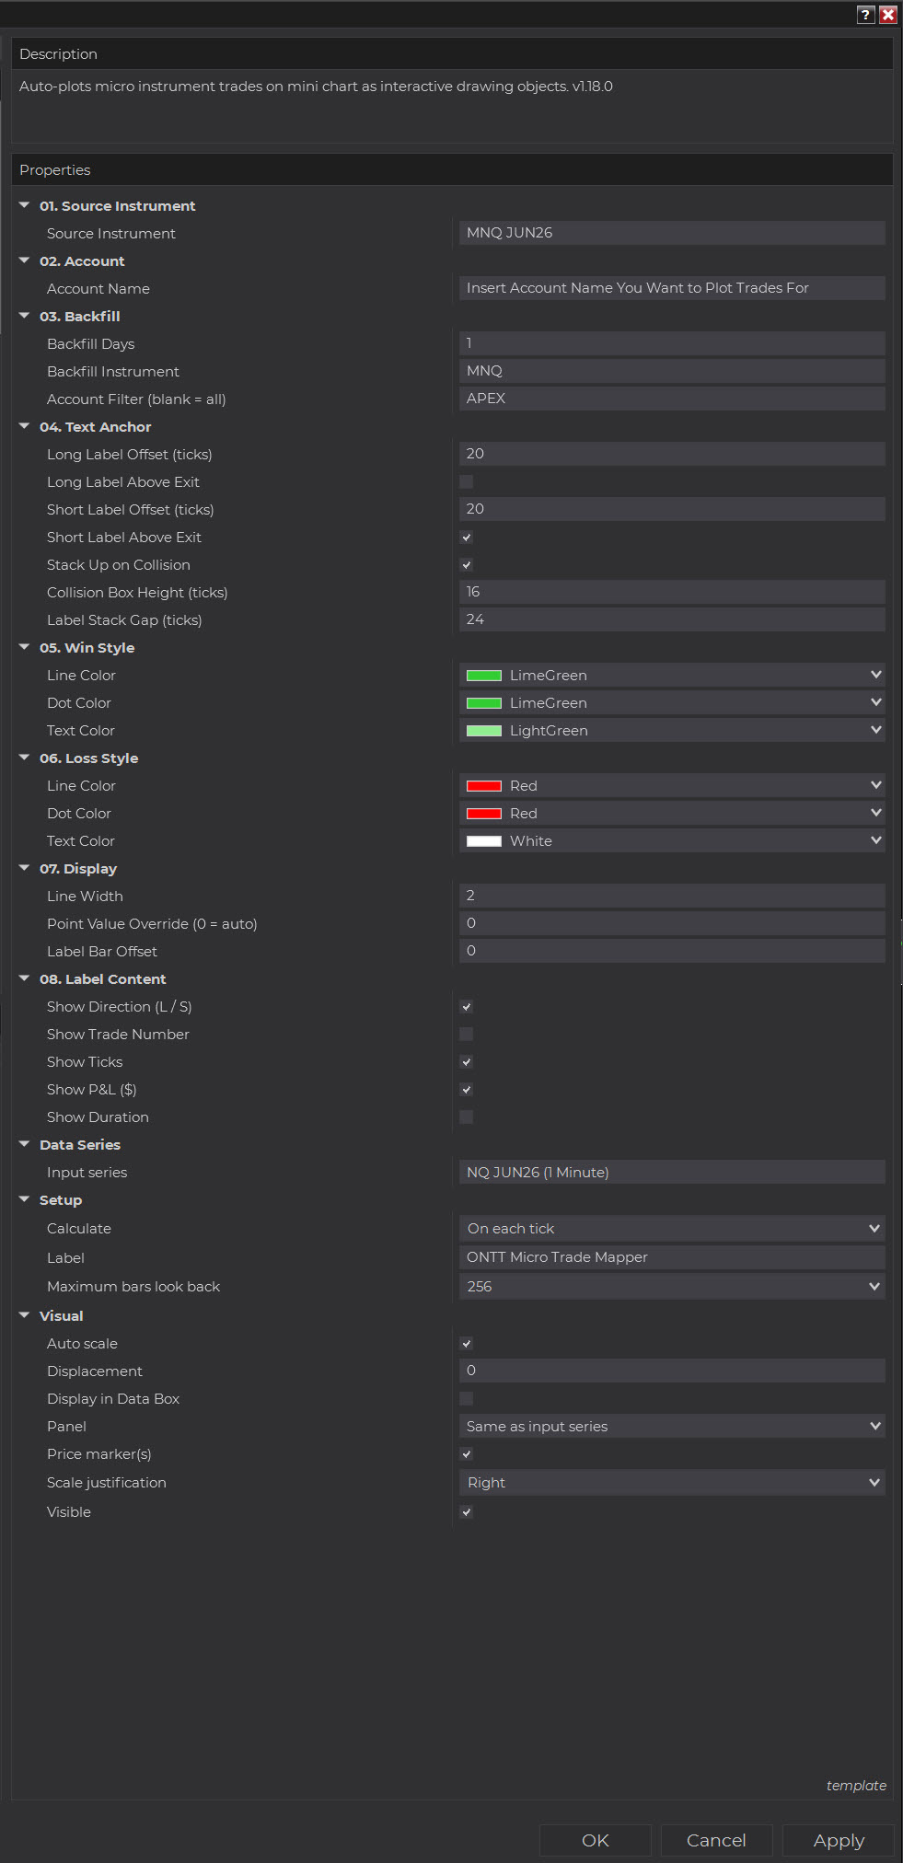903x1863 pixels.
Task: Toggle Price marker(s) checkbox
Action: [467, 1453]
